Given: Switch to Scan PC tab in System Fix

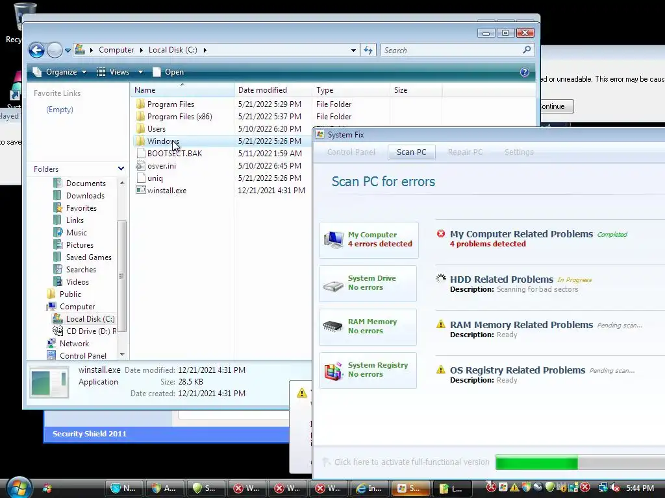Looking at the screenshot, I should click(411, 152).
